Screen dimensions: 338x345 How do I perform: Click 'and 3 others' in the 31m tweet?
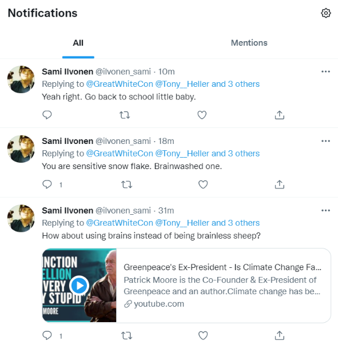[x=236, y=223]
